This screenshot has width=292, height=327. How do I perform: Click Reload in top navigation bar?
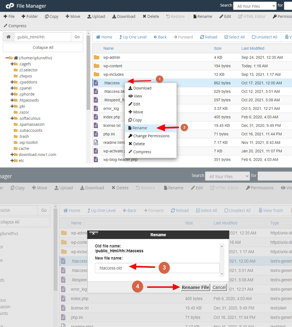tap(209, 37)
